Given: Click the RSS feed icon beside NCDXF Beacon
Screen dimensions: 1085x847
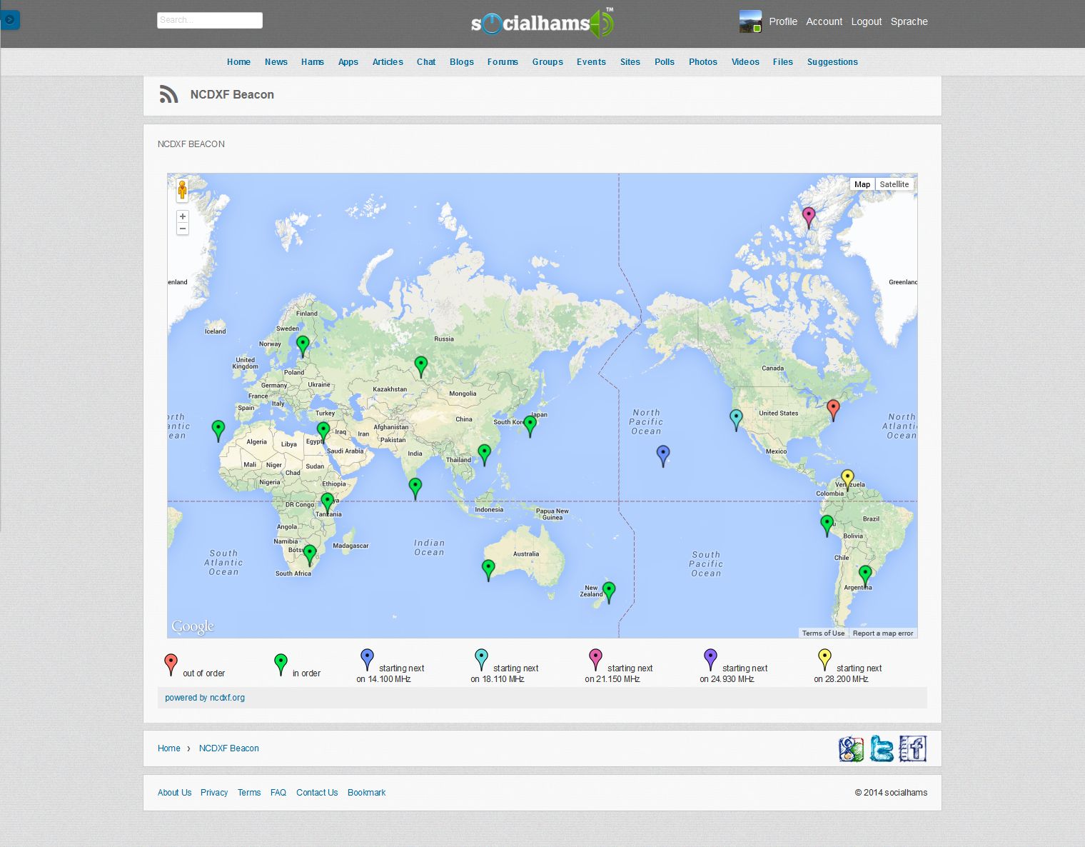Looking at the screenshot, I should point(168,94).
